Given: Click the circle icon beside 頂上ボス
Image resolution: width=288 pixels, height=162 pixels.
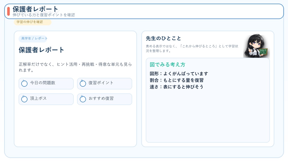Looking at the screenshot, I should (x=24, y=99).
